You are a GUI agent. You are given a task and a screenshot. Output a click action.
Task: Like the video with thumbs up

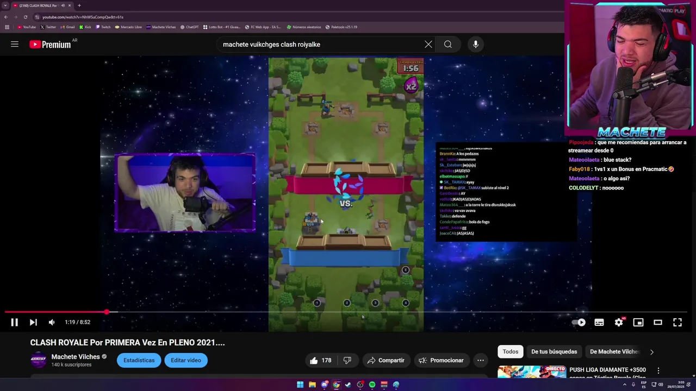click(x=320, y=361)
